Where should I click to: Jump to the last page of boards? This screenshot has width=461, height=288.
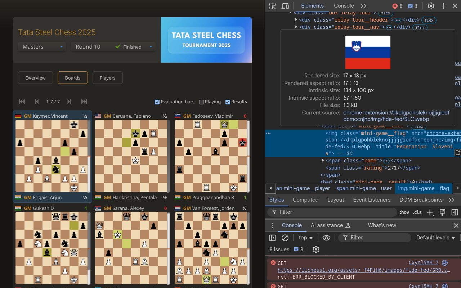point(84,102)
